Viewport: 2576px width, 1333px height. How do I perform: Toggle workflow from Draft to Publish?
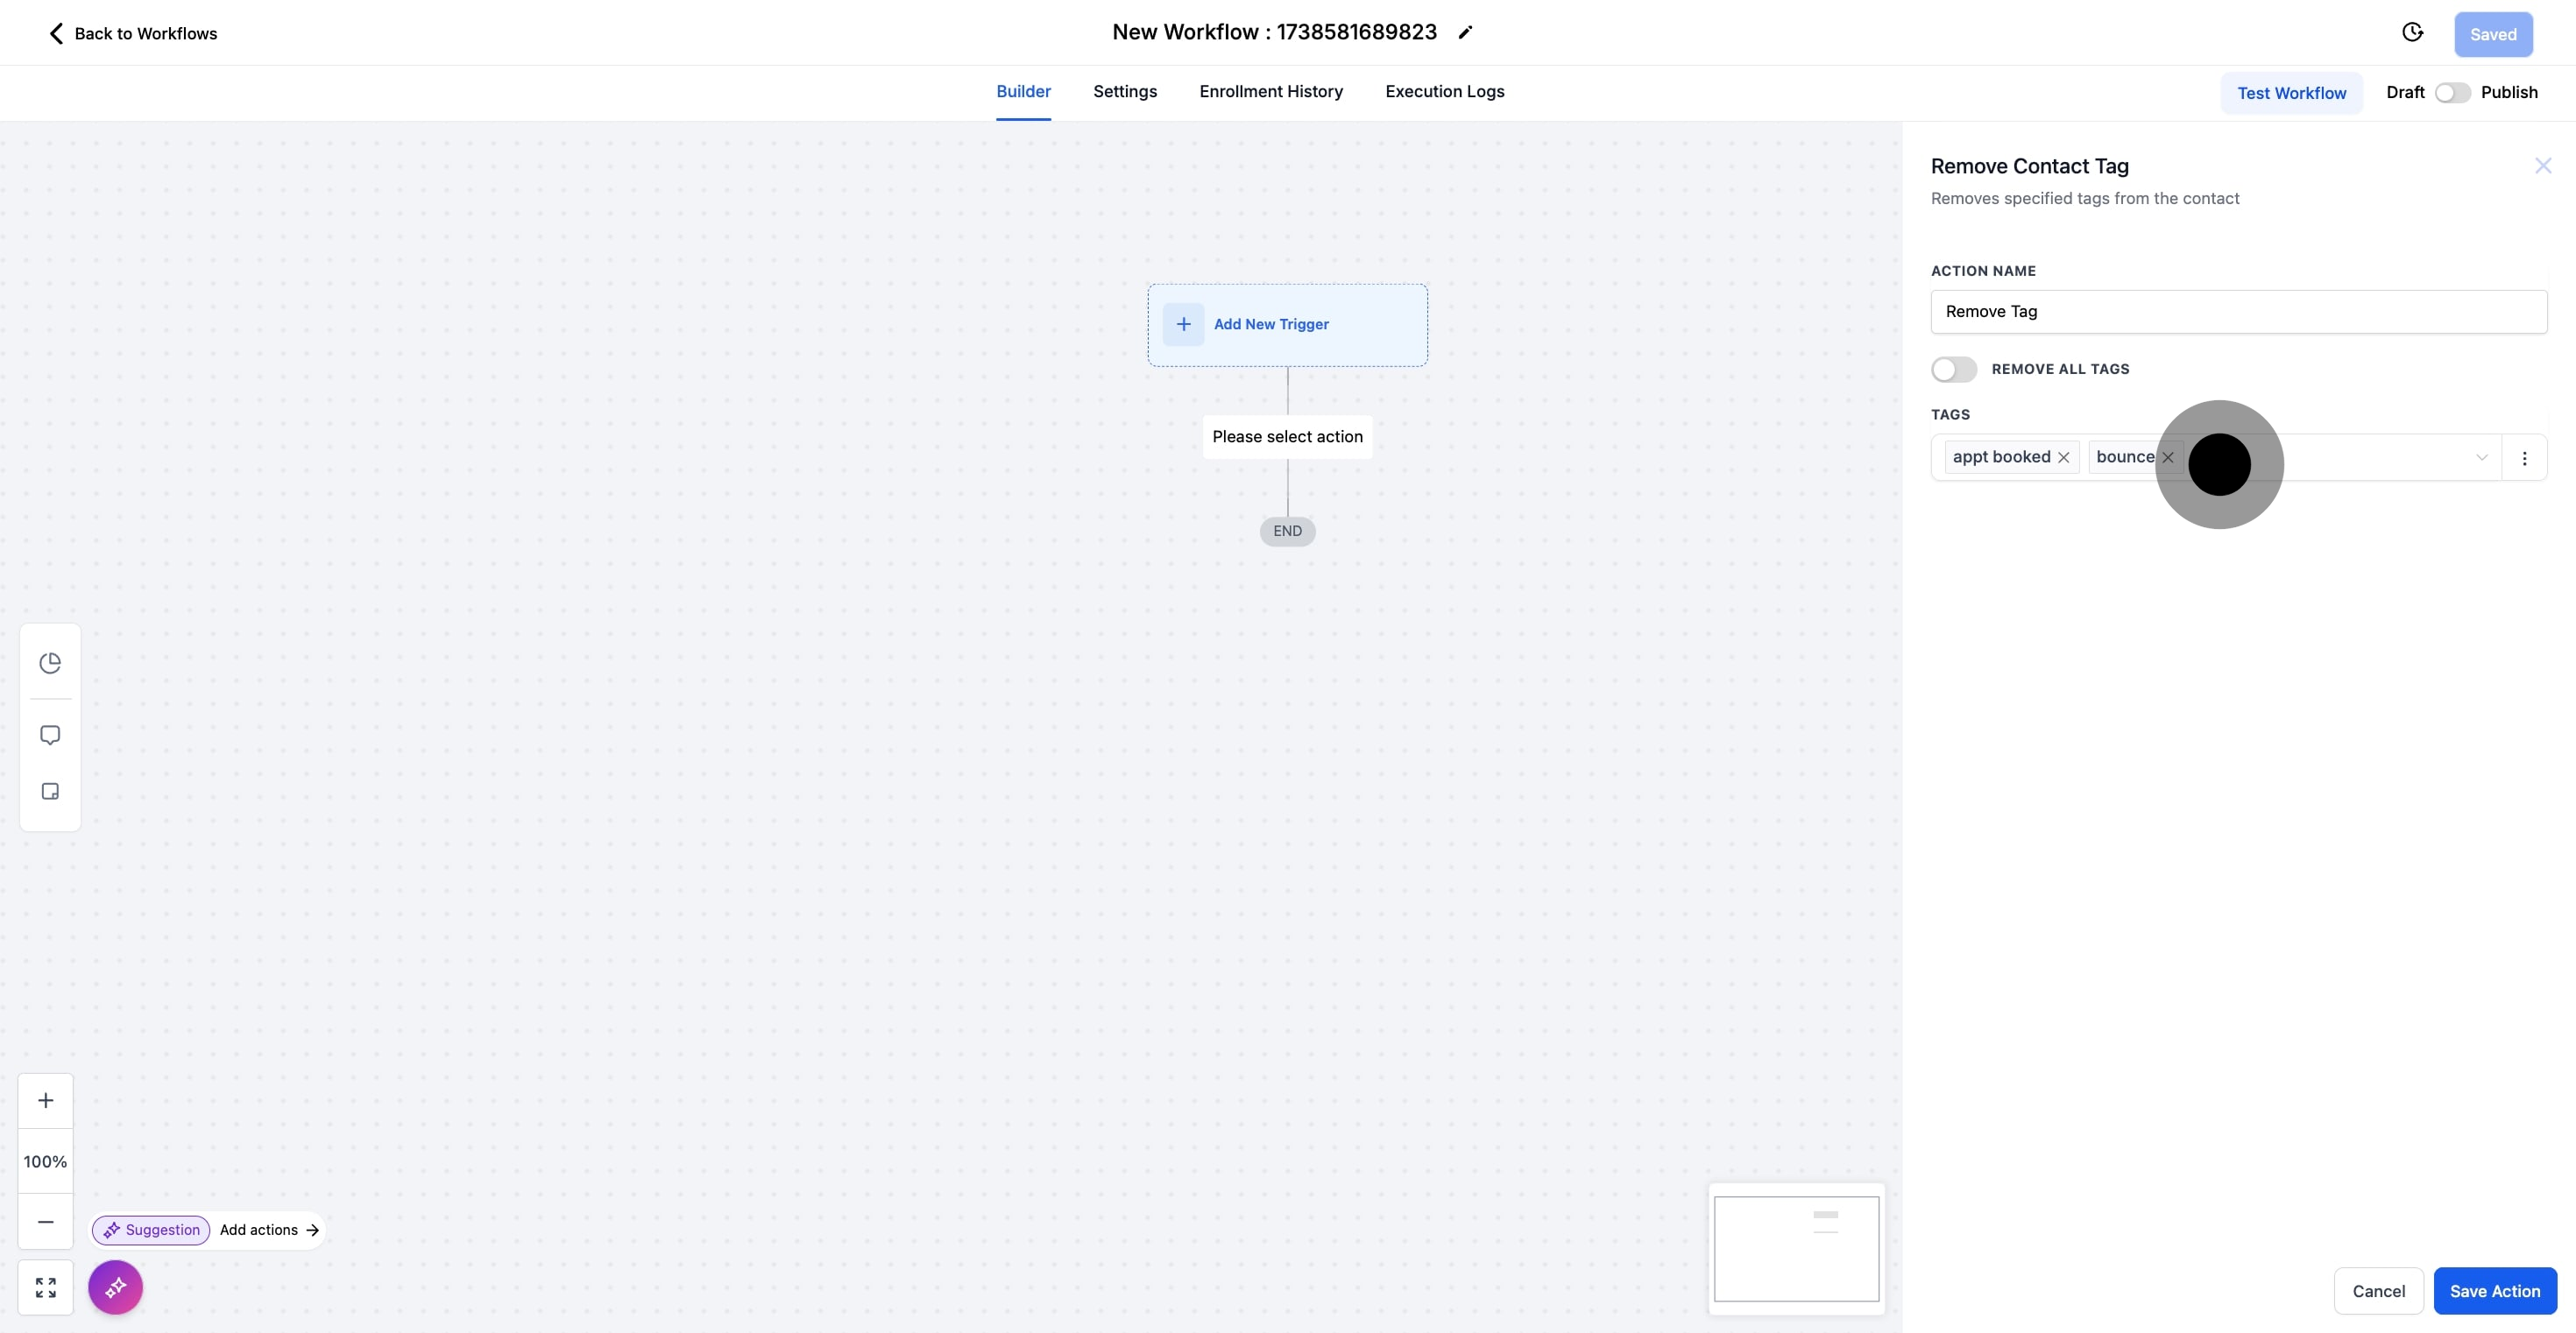[x=2452, y=93]
